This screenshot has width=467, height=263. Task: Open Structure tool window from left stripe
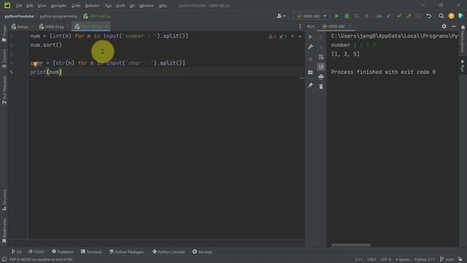4,200
